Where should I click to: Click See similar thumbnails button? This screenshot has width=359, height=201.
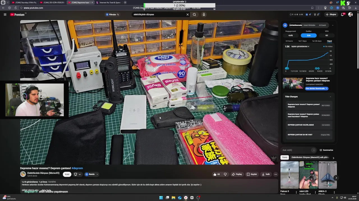(x=317, y=88)
